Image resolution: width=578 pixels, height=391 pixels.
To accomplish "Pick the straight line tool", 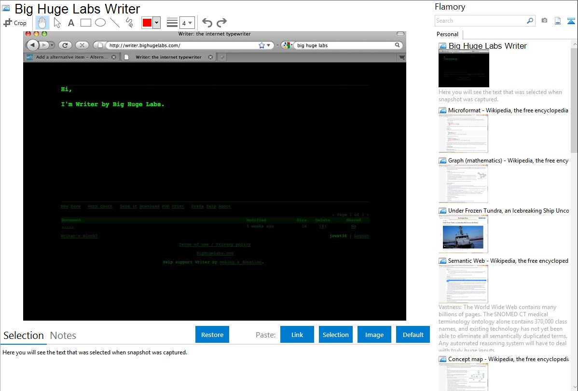I will coord(115,23).
